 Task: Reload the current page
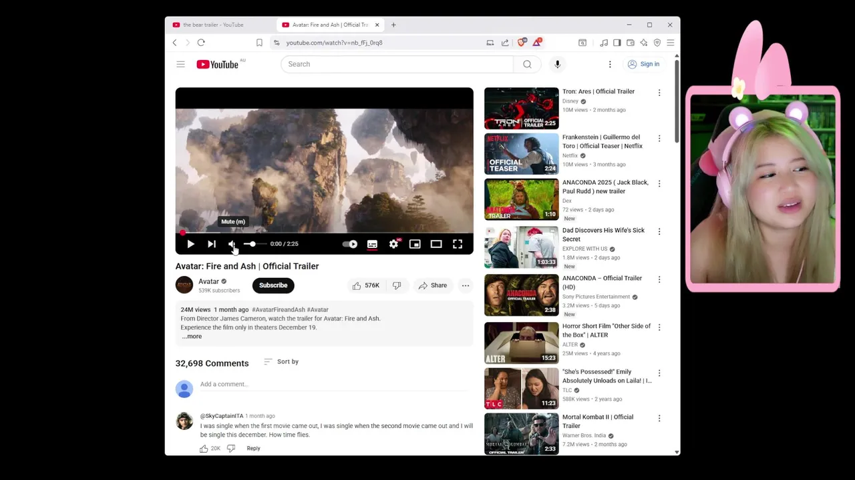click(201, 43)
